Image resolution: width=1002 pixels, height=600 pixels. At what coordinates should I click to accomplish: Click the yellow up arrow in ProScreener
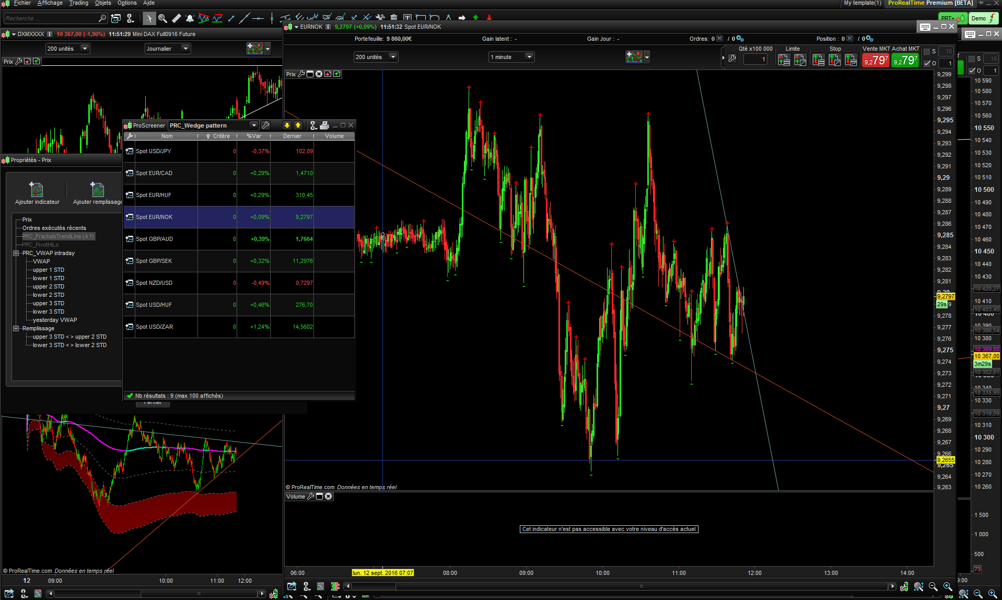[298, 125]
